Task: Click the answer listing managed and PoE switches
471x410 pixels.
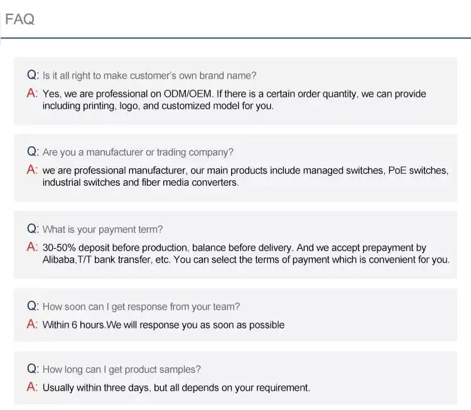Action: click(x=245, y=176)
